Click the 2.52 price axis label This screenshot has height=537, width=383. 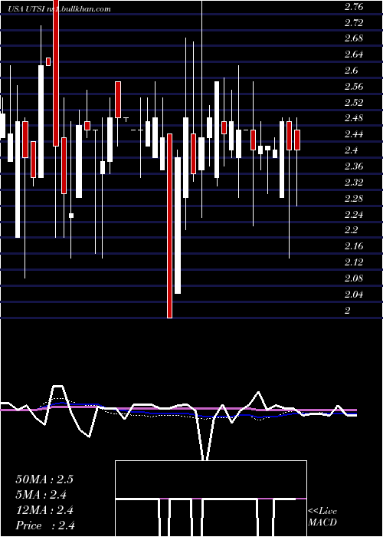pos(354,102)
